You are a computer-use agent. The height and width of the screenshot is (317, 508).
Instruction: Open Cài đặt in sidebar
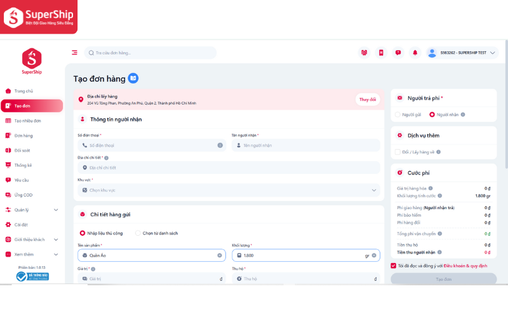[31, 225]
